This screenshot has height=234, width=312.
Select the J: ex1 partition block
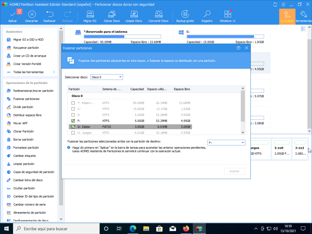(x=300, y=149)
